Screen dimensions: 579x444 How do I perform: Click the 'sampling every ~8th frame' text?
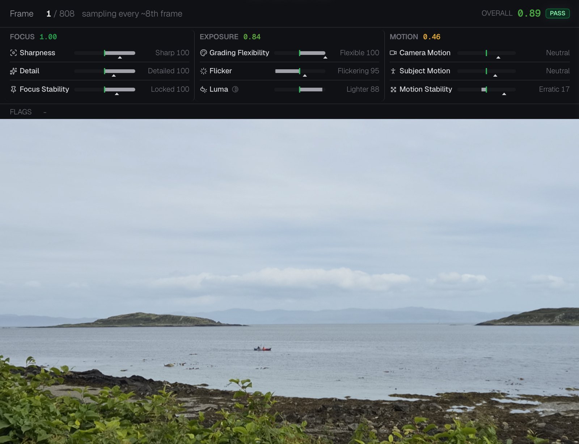coord(132,14)
